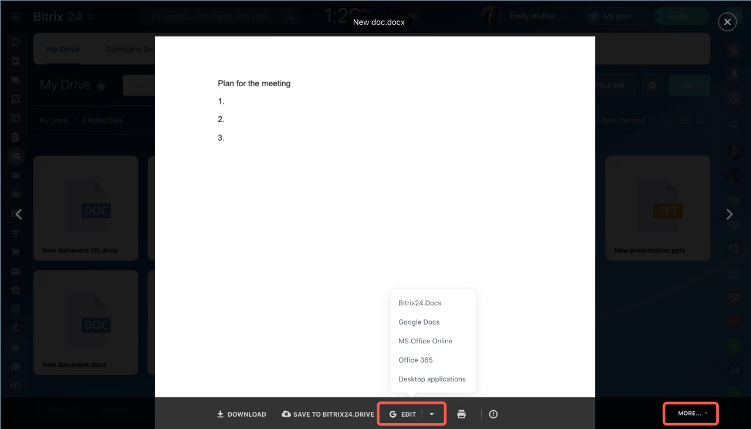751x429 pixels.
Task: Switch to the Company Drive tab
Action: click(x=131, y=49)
